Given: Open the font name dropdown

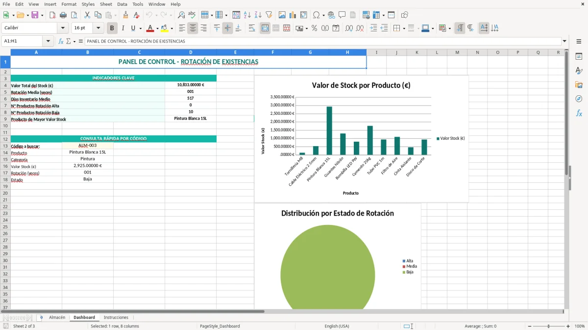Looking at the screenshot, I should [x=63, y=28].
